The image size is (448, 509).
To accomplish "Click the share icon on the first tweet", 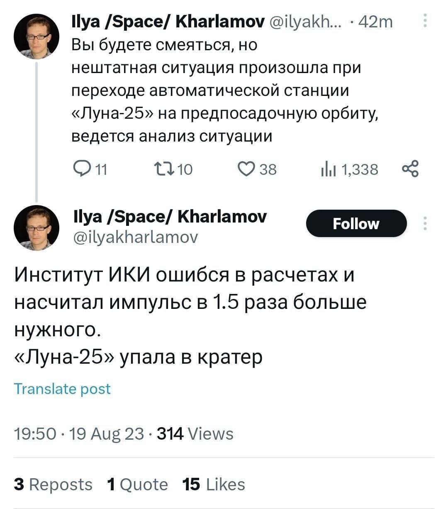I will [411, 169].
